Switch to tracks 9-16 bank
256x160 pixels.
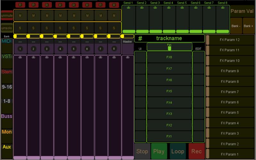pos(7,91)
